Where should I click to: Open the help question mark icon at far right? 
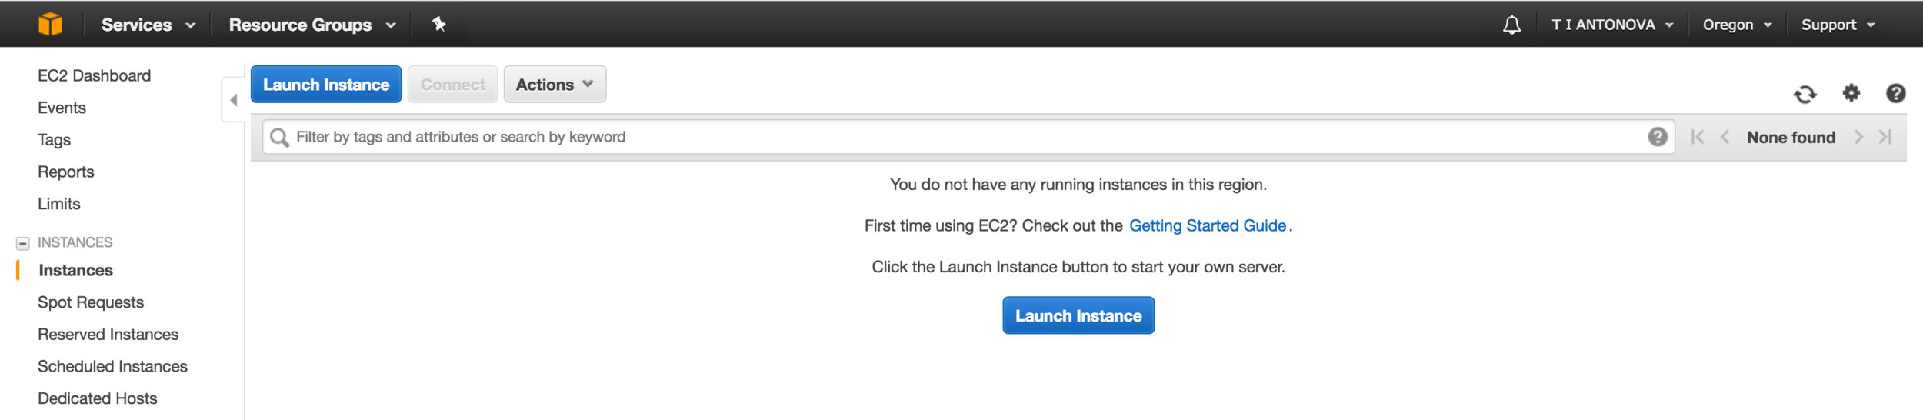[x=1896, y=93]
